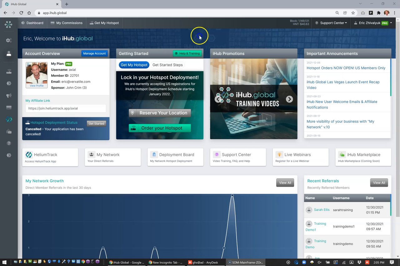The width and height of the screenshot is (400, 266).
Task: Open My Commissions in top navigation
Action: pyautogui.click(x=66, y=23)
